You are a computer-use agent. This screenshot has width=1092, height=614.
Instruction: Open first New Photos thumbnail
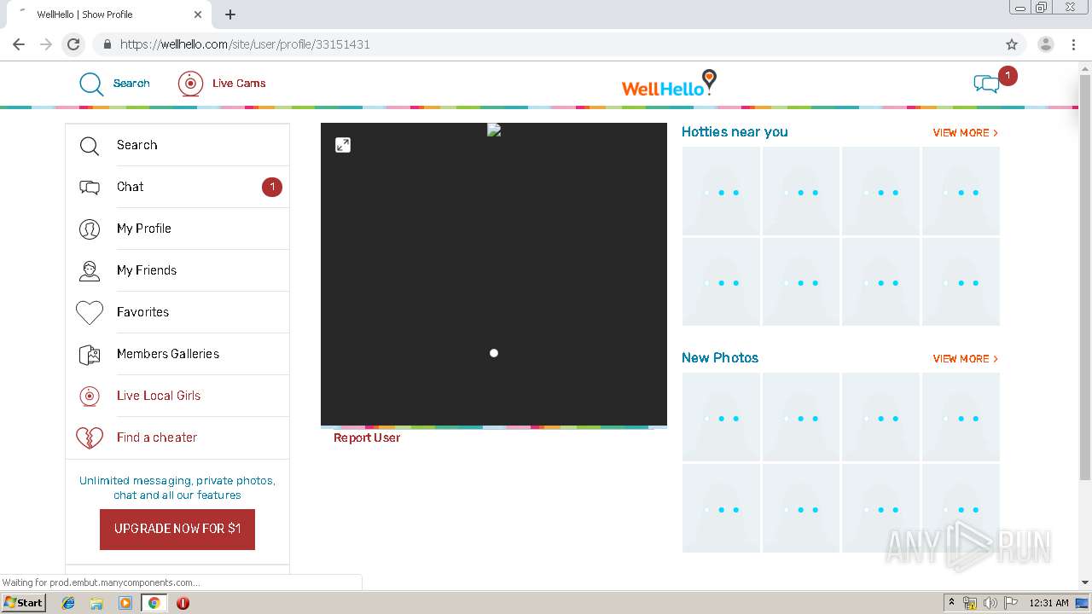coord(721,417)
